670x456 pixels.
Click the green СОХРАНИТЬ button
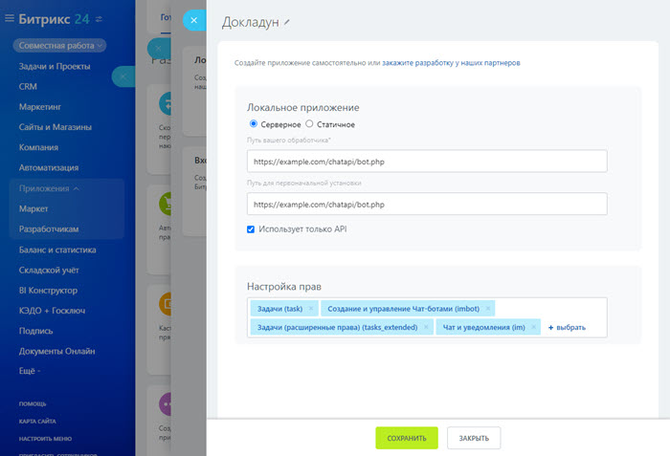pos(406,438)
